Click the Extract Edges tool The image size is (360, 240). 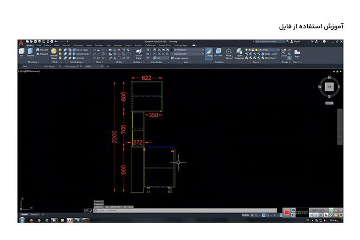80,50
